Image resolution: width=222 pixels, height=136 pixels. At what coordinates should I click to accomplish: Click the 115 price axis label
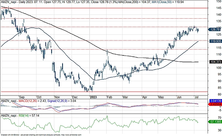pos(219,48)
